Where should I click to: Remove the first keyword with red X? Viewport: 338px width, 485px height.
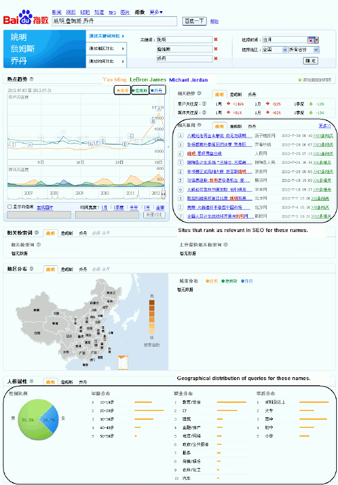pos(216,40)
